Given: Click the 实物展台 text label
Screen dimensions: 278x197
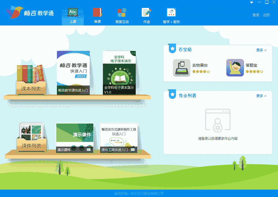Looking at the screenshot, I should (x=200, y=65).
